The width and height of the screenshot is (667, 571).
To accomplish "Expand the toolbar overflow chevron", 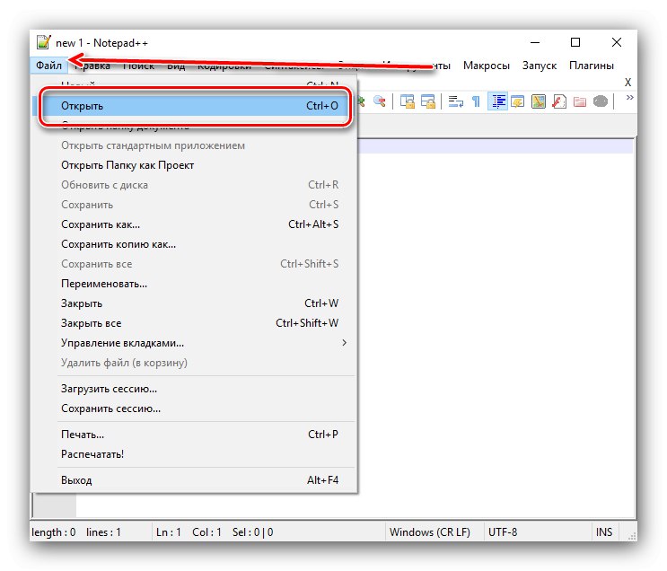I will (629, 98).
